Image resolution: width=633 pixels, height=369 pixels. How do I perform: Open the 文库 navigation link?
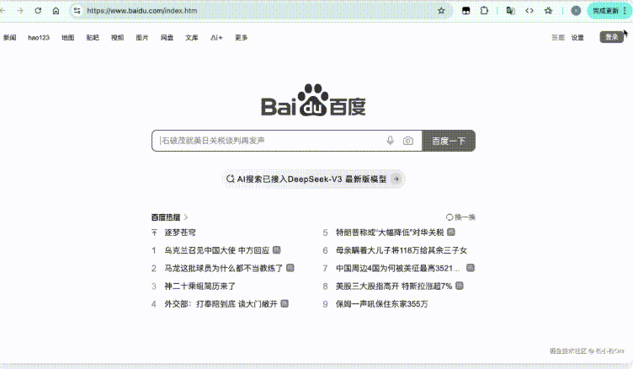pyautogui.click(x=192, y=38)
